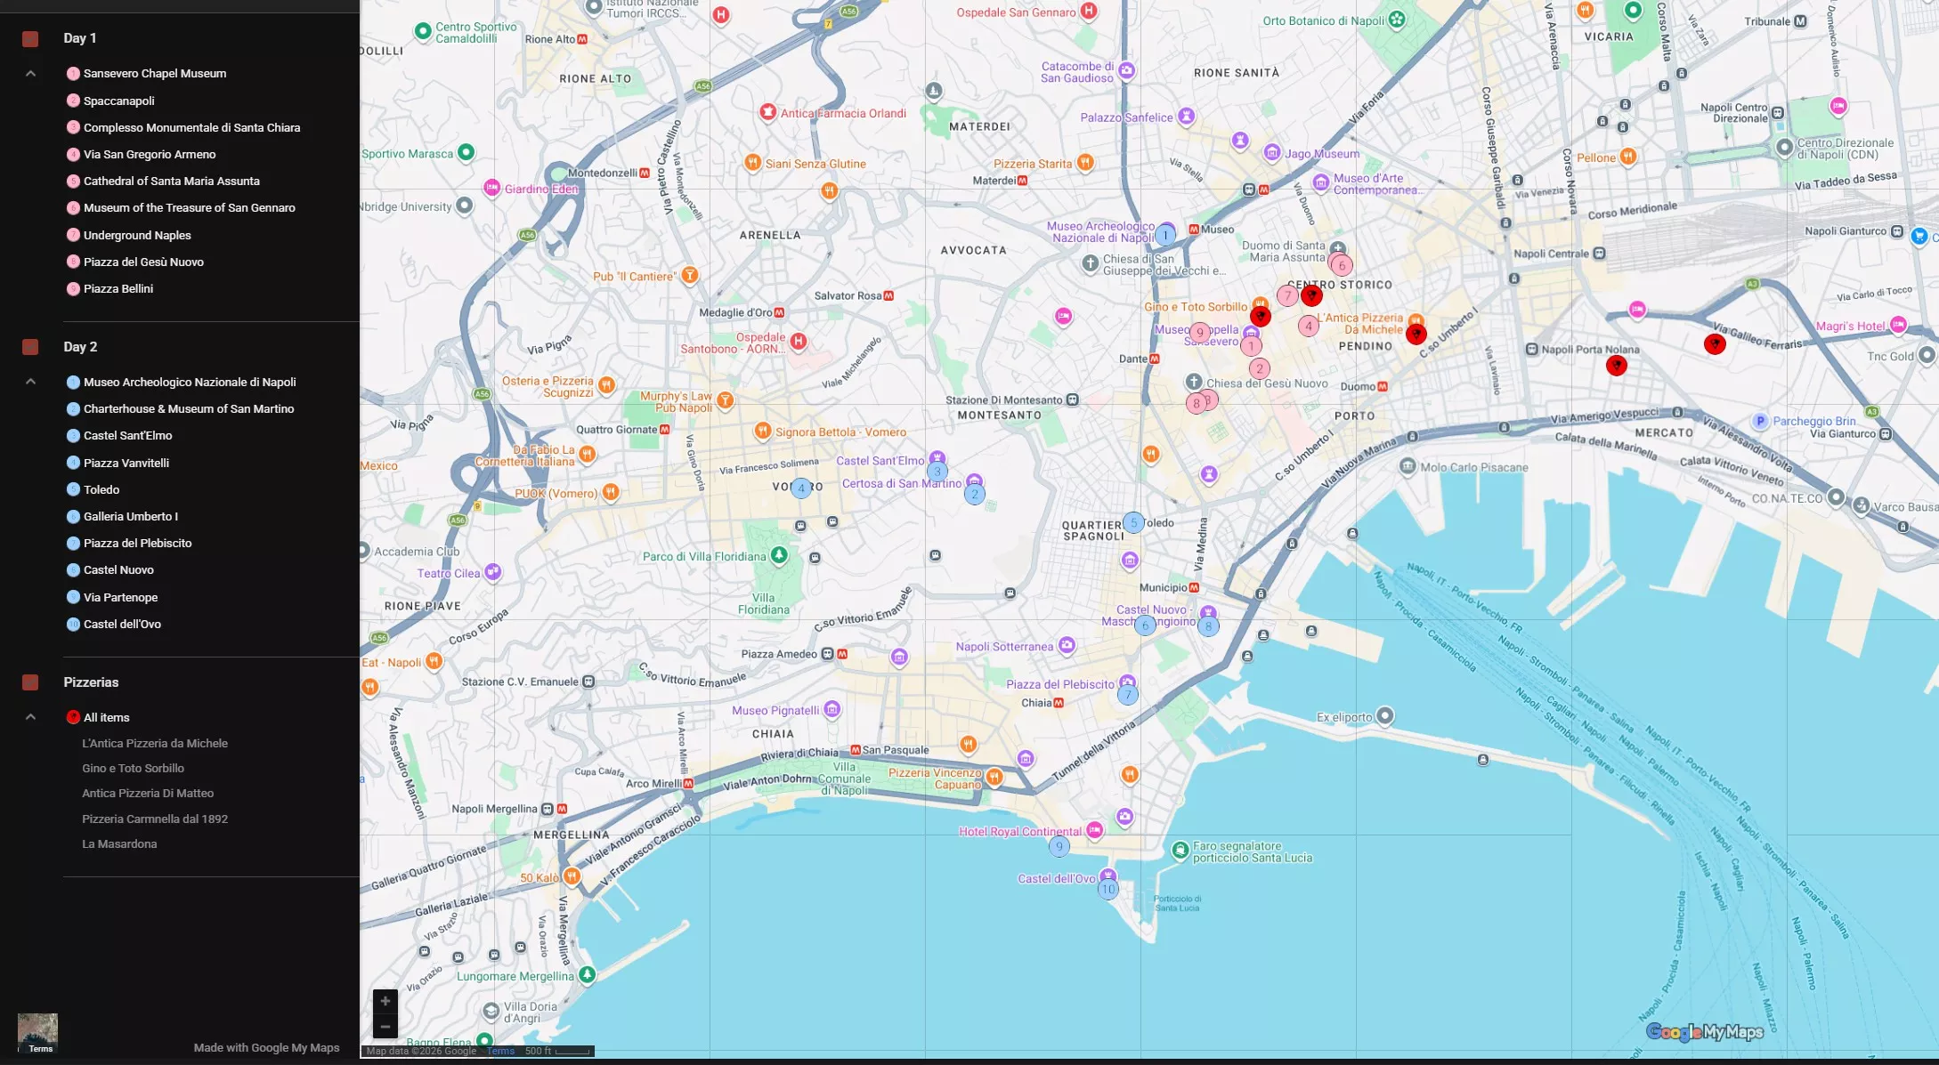1939x1065 pixels.
Task: Switch basemap via satellite thumbnail
Action: tap(37, 1034)
